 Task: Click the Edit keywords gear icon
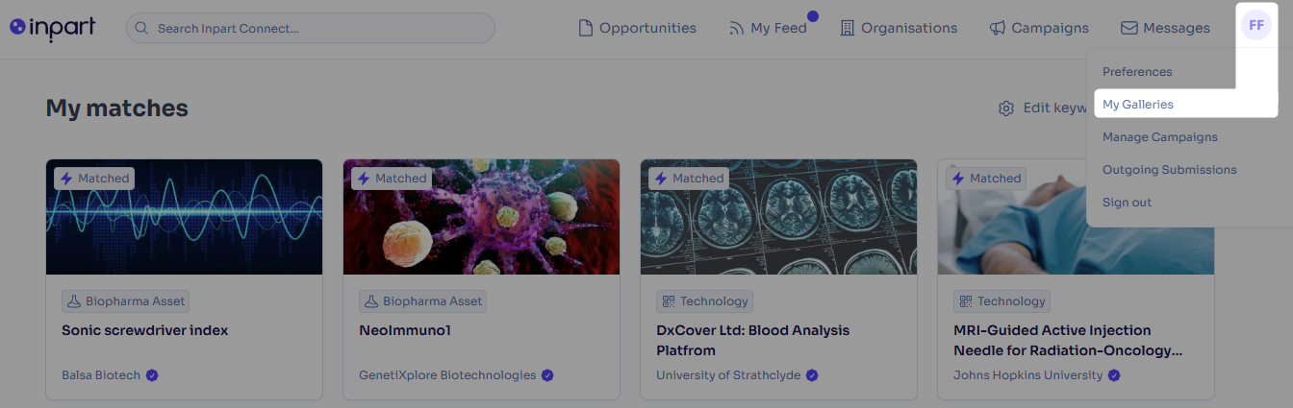coord(1006,108)
